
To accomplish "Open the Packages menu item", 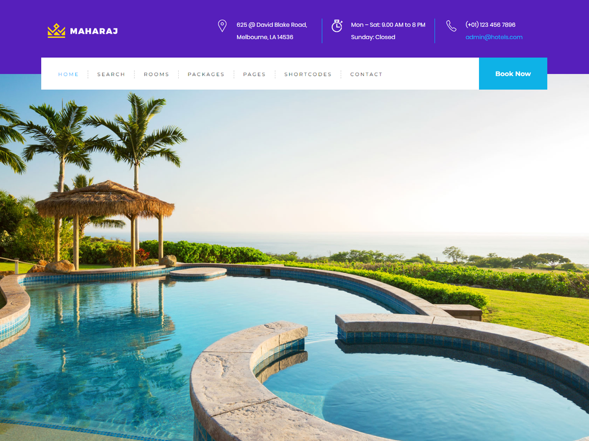I will 206,74.
